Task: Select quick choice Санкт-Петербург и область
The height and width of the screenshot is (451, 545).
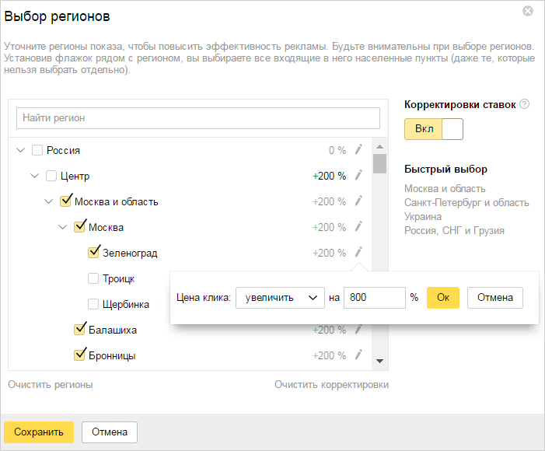Action: point(466,202)
